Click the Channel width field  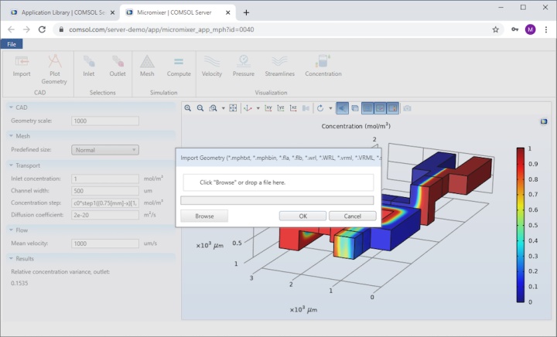point(105,191)
